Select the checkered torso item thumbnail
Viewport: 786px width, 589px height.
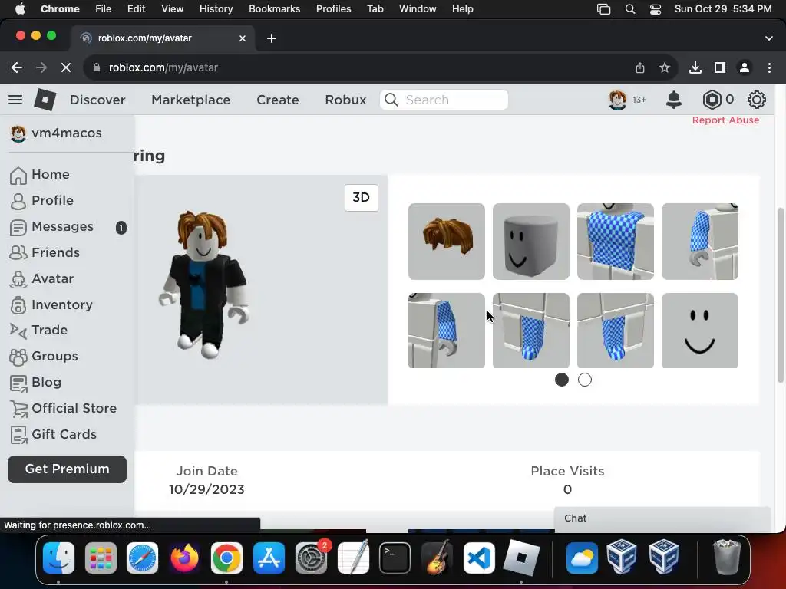616,242
